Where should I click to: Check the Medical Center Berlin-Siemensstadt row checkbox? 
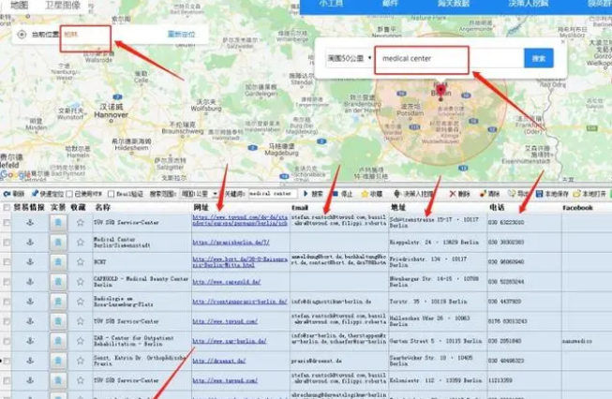click(7, 243)
